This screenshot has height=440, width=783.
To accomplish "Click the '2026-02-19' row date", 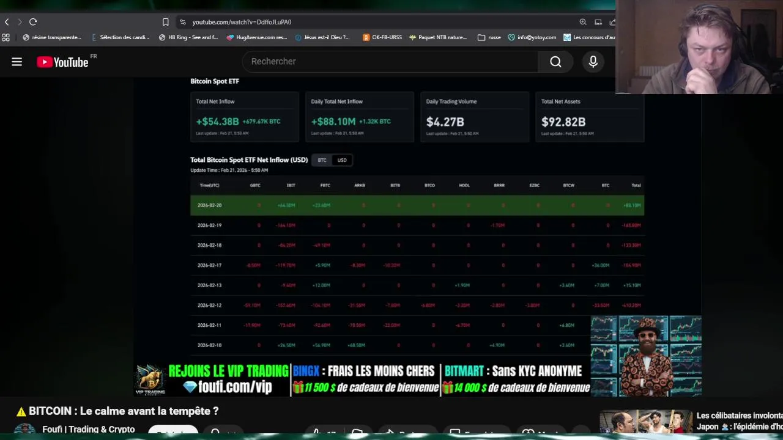I will (x=209, y=225).
